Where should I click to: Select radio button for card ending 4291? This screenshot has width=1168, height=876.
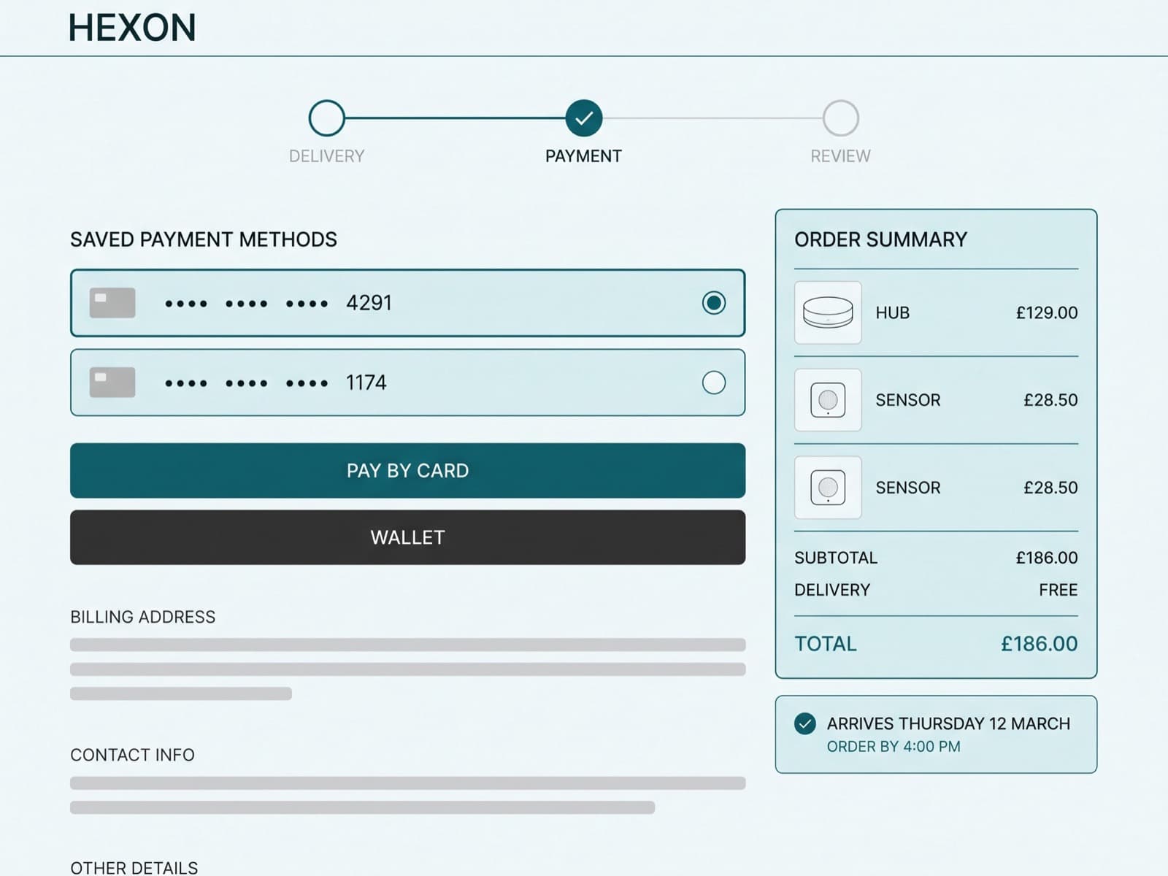714,303
